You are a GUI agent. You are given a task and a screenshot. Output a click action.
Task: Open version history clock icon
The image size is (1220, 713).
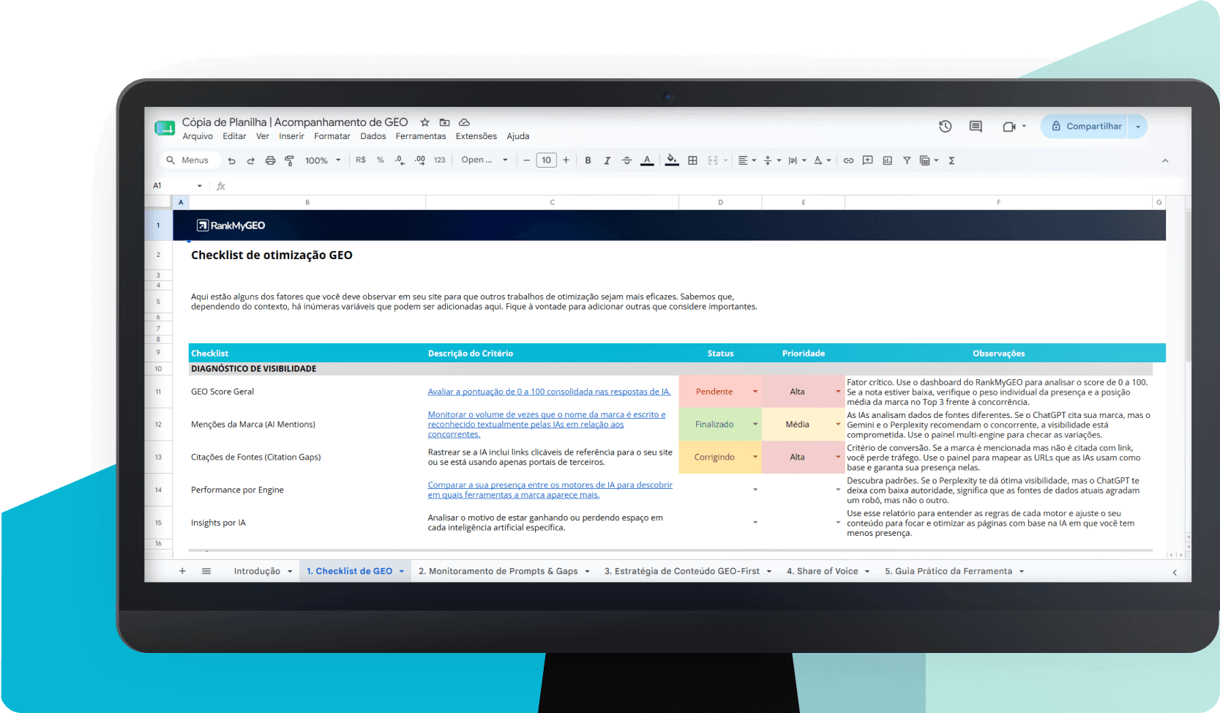click(946, 127)
